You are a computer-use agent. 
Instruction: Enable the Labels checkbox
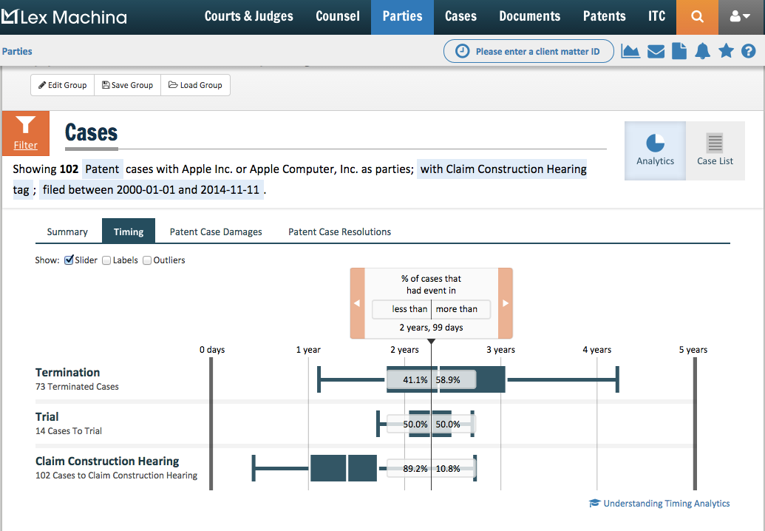(x=106, y=260)
